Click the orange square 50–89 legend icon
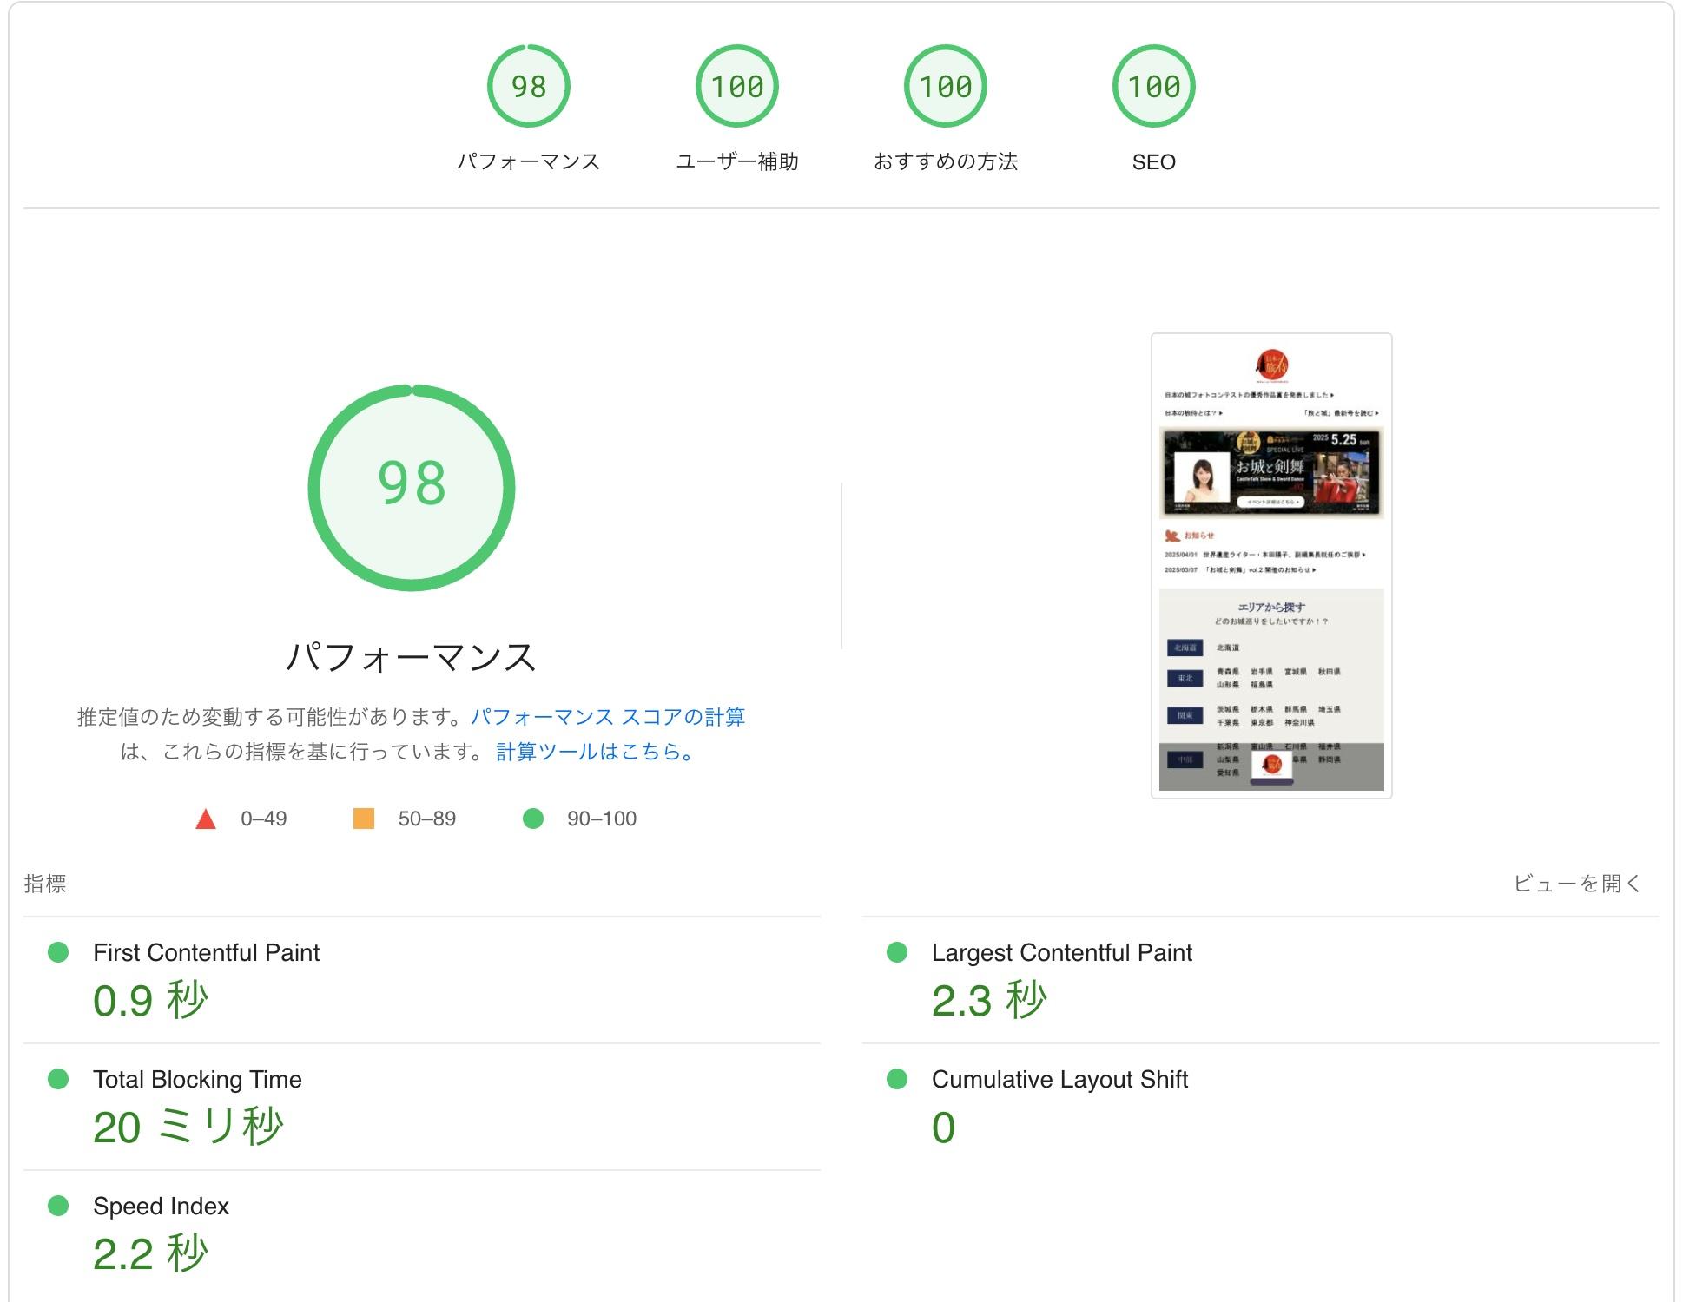The height and width of the screenshot is (1302, 1683). (x=364, y=819)
